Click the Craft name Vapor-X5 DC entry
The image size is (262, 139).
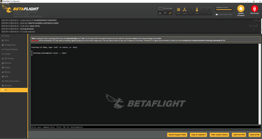[x=20, y=26]
